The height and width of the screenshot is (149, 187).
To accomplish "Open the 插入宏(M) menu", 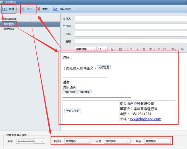I will point(64,9).
